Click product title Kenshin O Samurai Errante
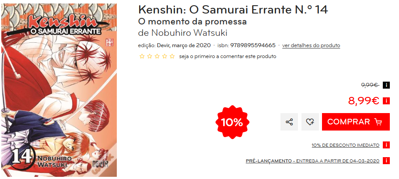This screenshot has width=399, height=179. pos(233,10)
